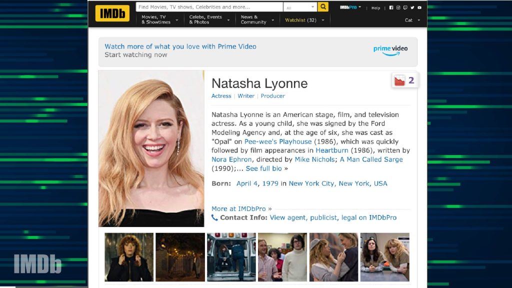Open the Nora Ephron link
Viewport: 512px width, 288px height.
point(231,159)
